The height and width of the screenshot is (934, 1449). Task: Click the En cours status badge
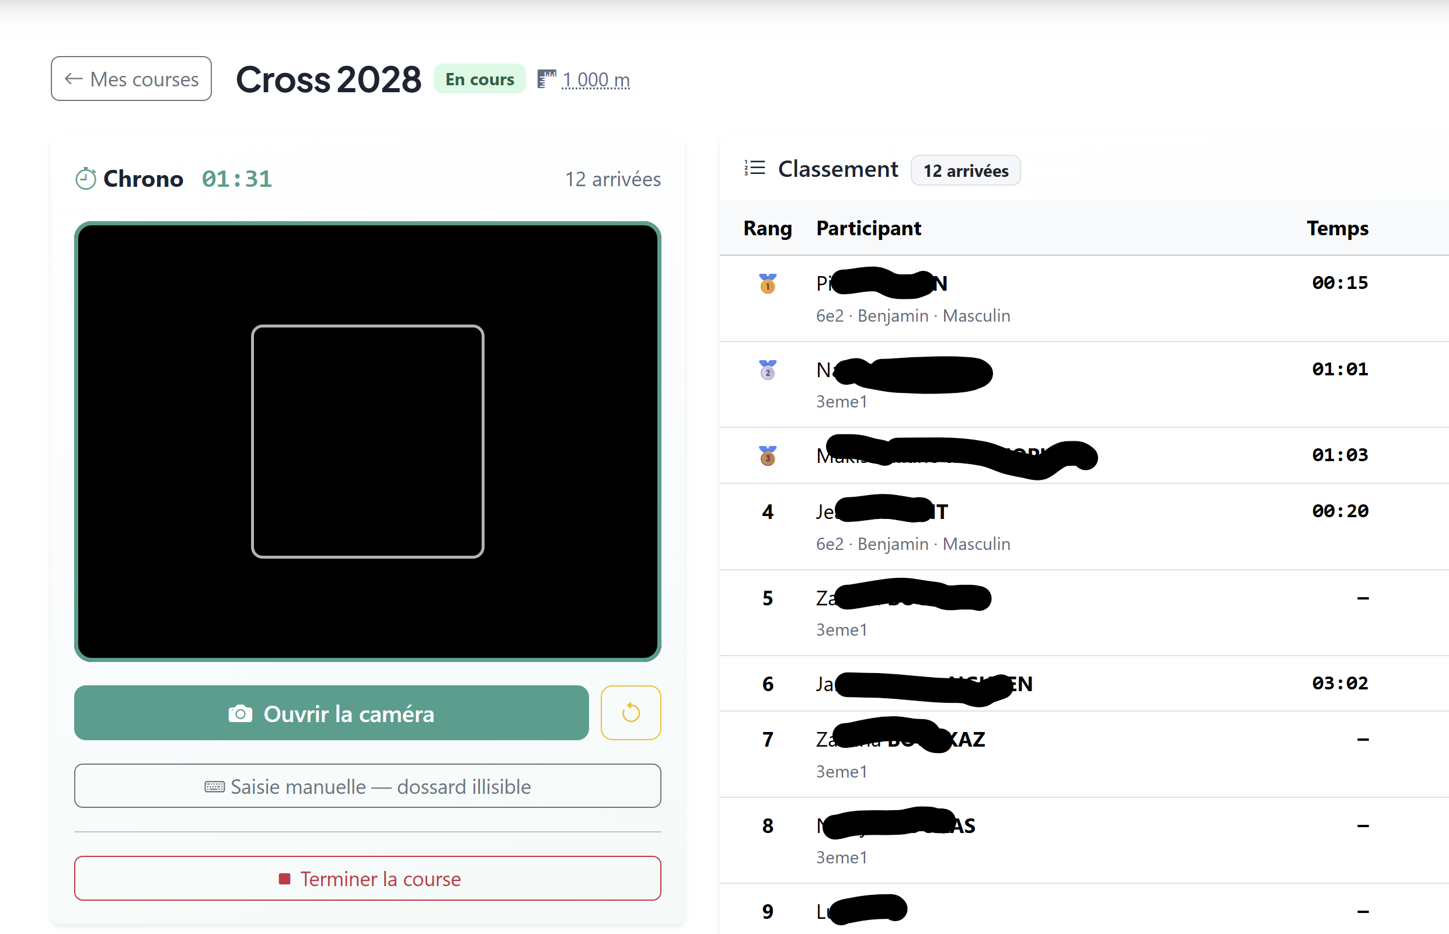click(x=479, y=79)
